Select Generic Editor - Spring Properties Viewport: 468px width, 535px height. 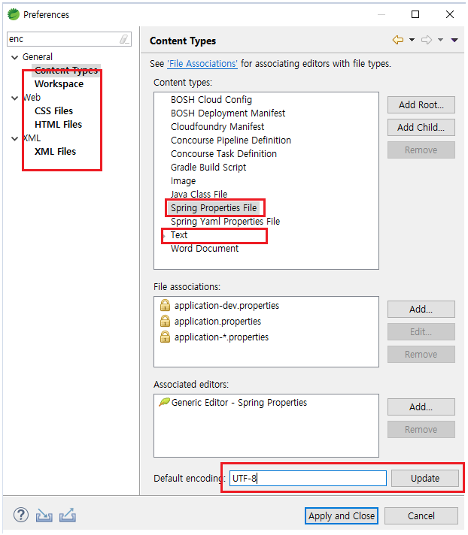pos(239,402)
